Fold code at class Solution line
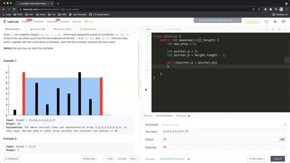This screenshot has height=163, width=290. tap(150, 36)
